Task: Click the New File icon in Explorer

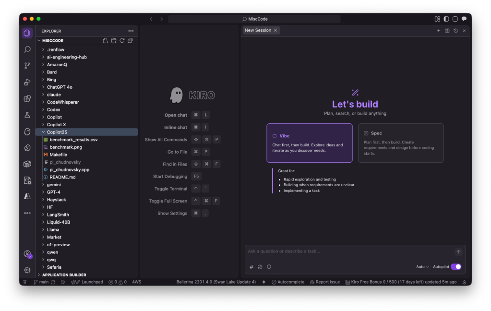Action: coord(106,40)
